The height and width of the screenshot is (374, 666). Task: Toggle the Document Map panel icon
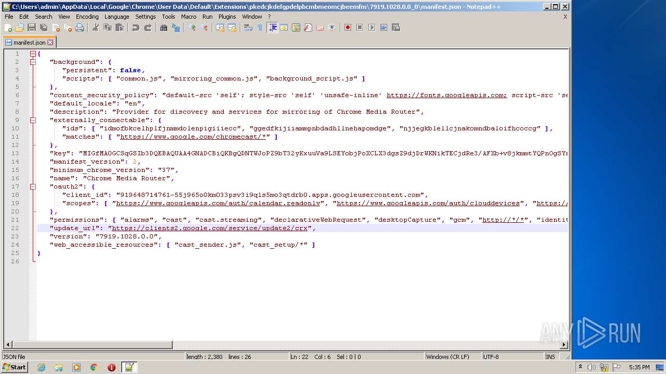coord(296,28)
